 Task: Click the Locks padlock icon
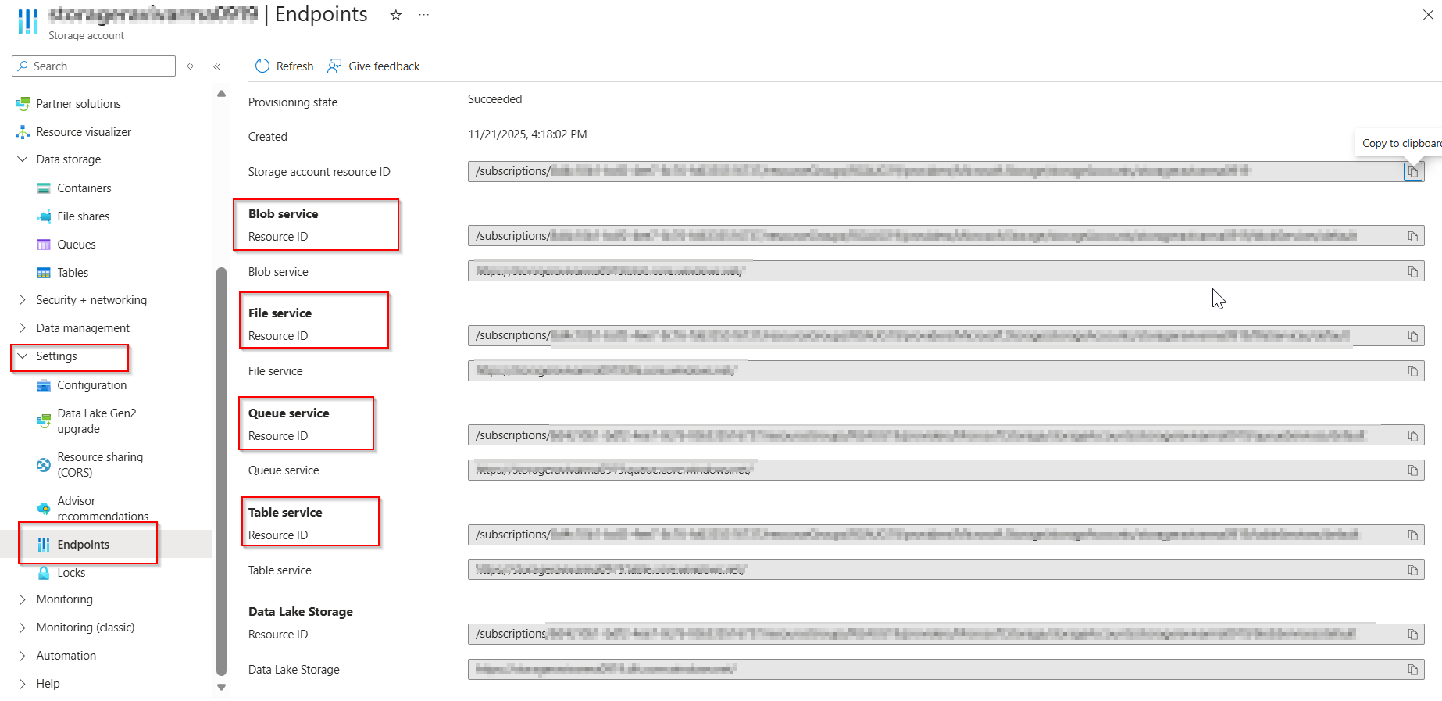point(44,573)
